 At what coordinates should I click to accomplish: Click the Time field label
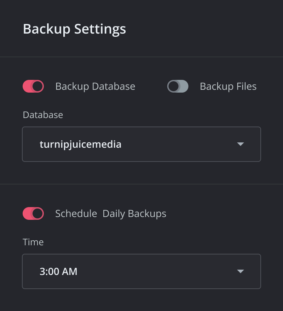[x=33, y=242]
